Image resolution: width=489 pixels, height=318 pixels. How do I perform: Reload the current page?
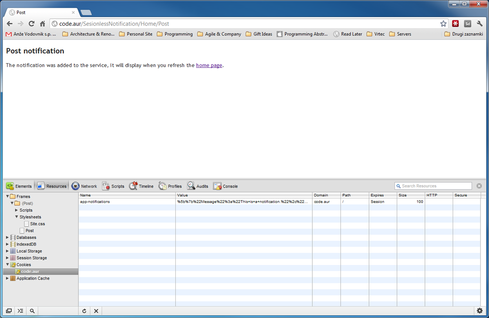click(32, 24)
